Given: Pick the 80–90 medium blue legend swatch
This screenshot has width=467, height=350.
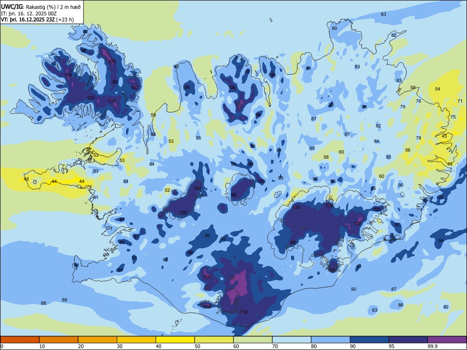Looking at the screenshot, I should point(331,340).
